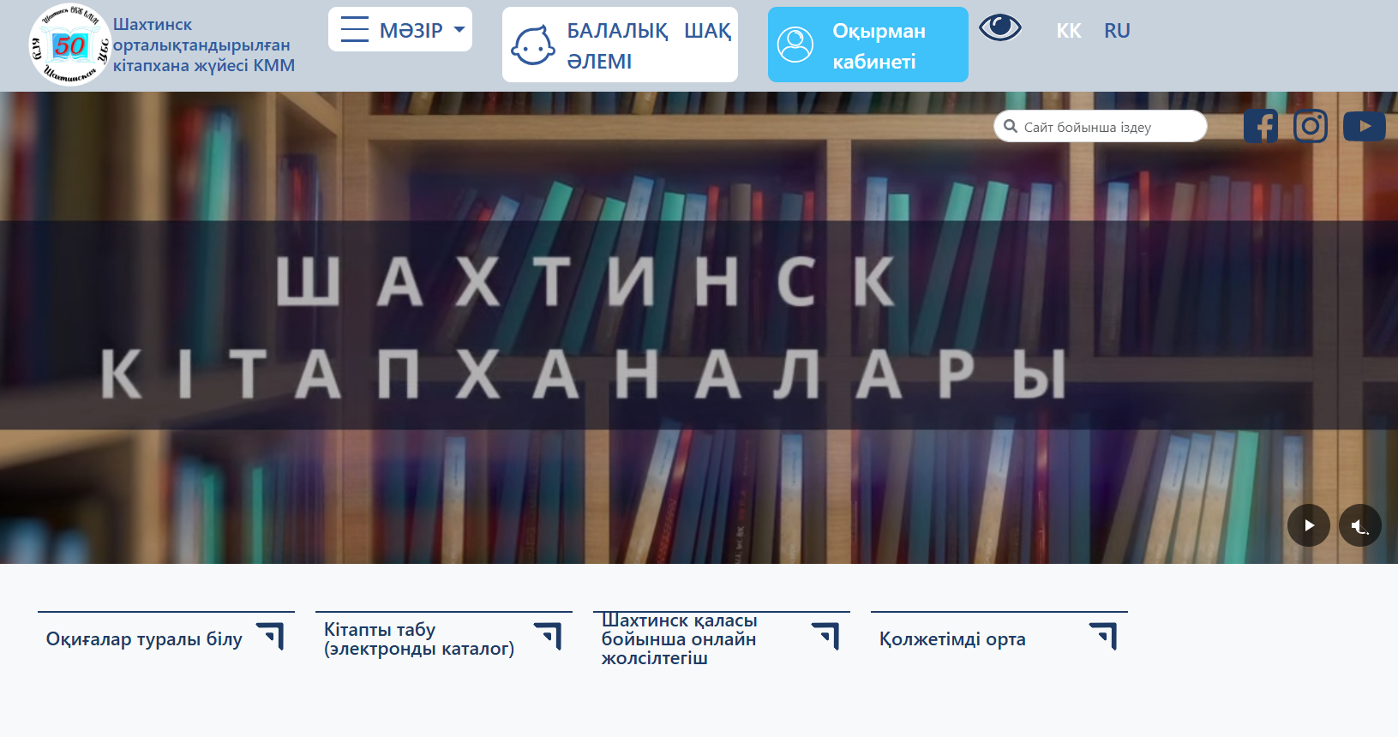Open the Instagram page

pos(1311,127)
